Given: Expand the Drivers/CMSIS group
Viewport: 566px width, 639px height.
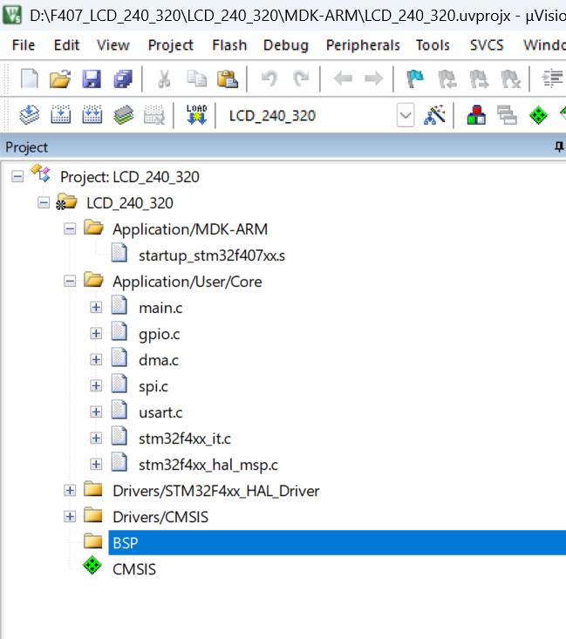Looking at the screenshot, I should (70, 516).
